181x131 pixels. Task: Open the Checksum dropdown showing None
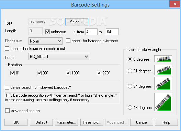pos(45,41)
